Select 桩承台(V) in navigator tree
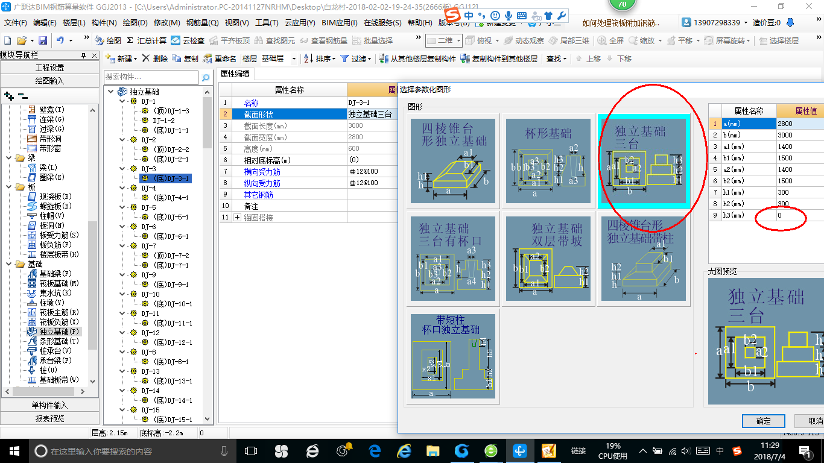The height and width of the screenshot is (463, 824). pos(50,351)
